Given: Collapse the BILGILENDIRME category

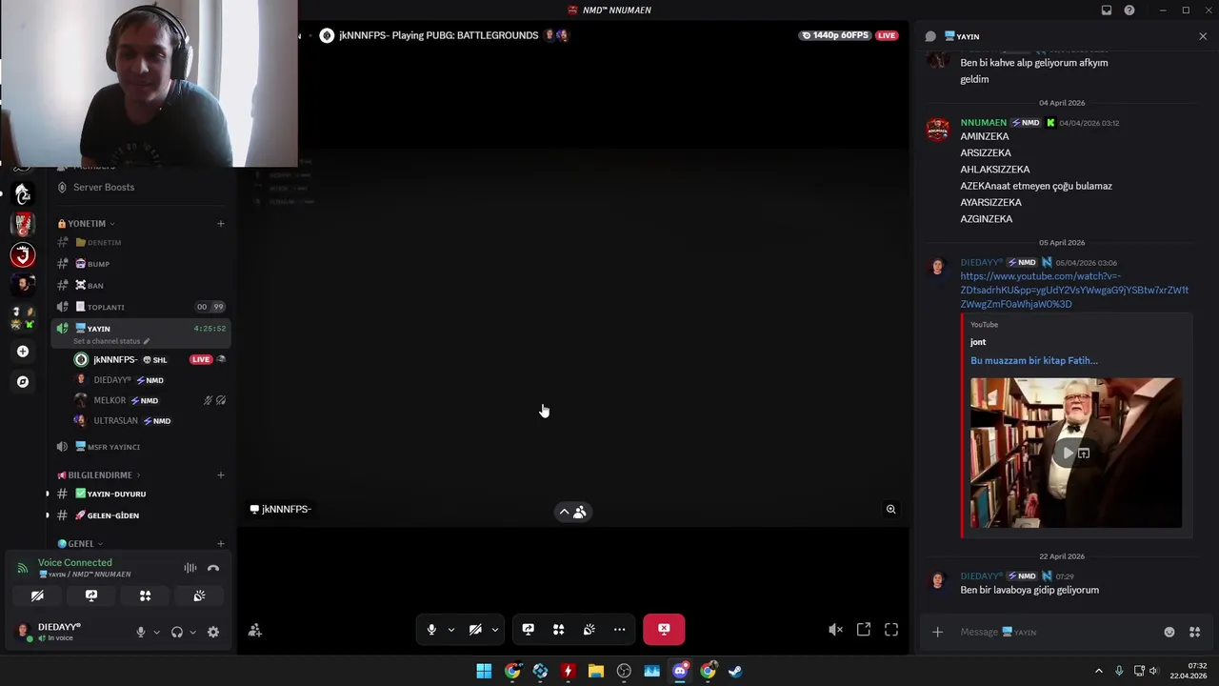Looking at the screenshot, I should 99,474.
